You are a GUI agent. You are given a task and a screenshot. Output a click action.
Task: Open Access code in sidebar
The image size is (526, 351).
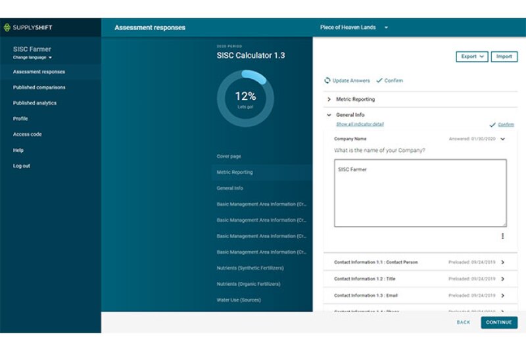27,134
